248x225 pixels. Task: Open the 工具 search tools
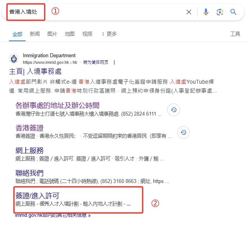tap(235, 34)
